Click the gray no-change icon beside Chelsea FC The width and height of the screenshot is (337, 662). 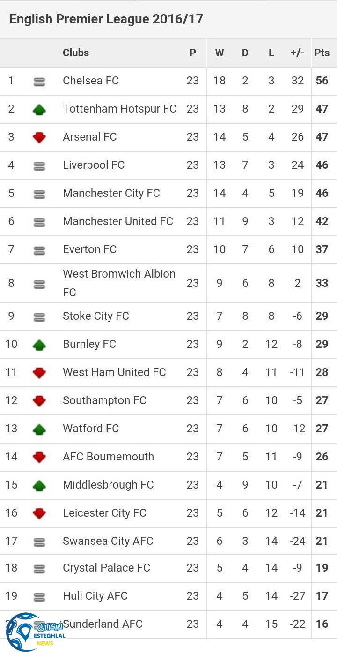tap(39, 82)
